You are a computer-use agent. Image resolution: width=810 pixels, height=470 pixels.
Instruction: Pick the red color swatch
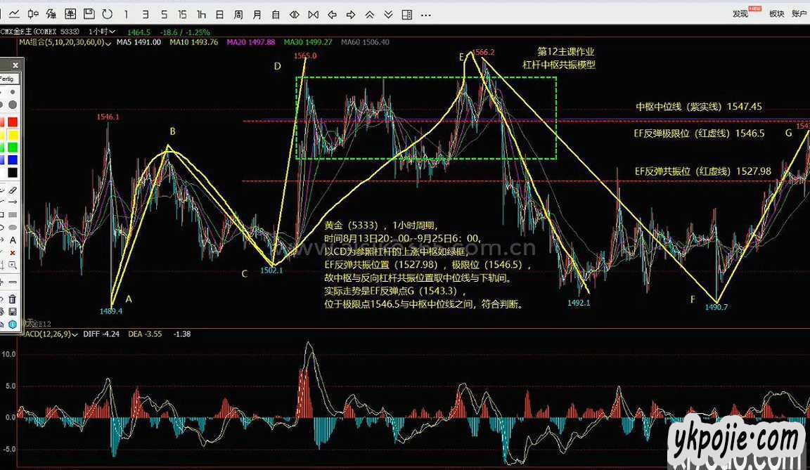(x=13, y=122)
